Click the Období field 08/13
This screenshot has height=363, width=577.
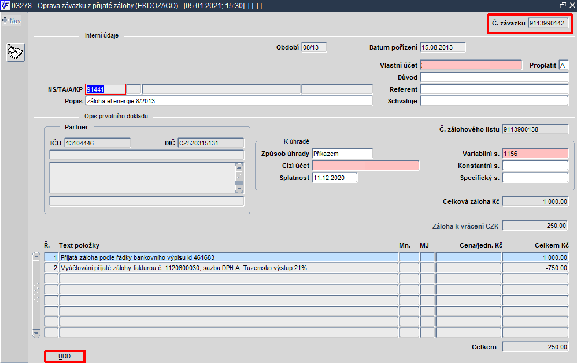pos(314,47)
